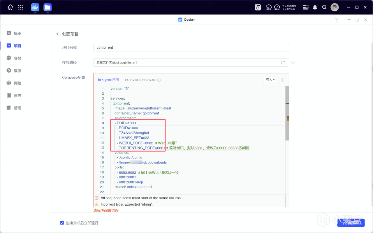Go back from the 创建项目 page
Viewport: 373px width, 233px height.
coord(57,34)
